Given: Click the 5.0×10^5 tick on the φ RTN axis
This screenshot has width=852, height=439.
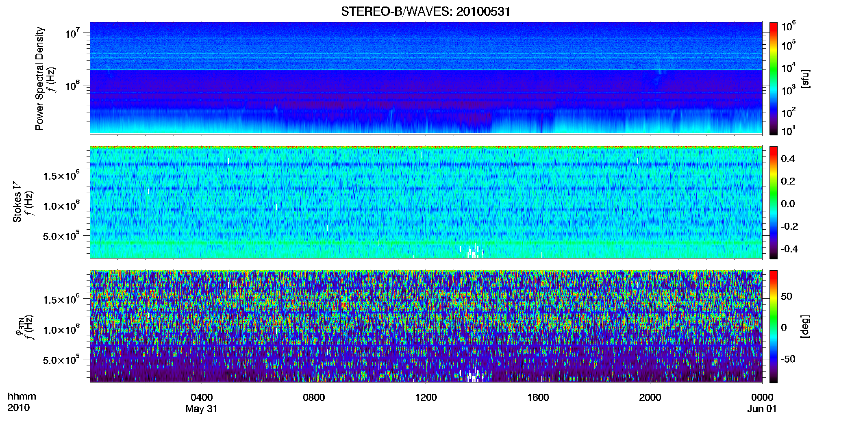Looking at the screenshot, I should pyautogui.click(x=61, y=360).
